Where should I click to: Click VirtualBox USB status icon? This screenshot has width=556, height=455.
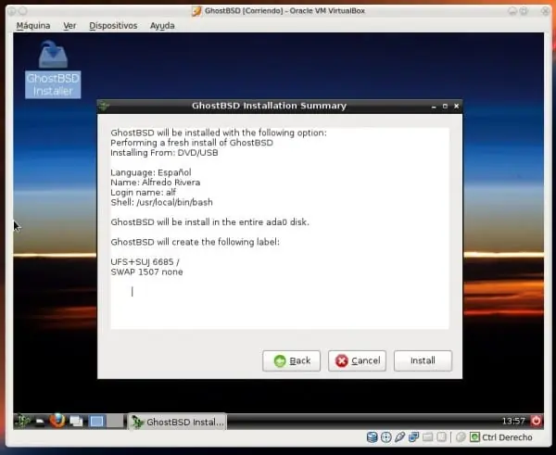point(399,437)
